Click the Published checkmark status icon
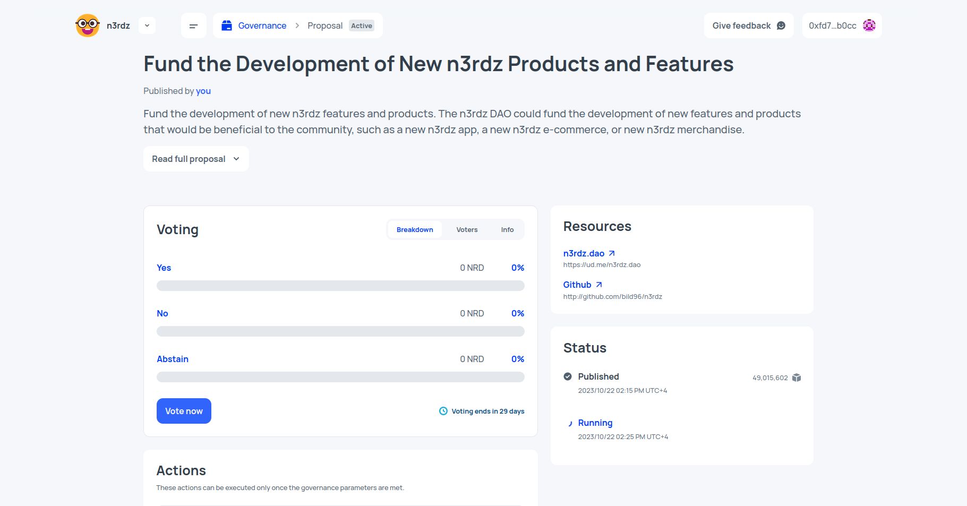The height and width of the screenshot is (506, 967). [x=568, y=376]
